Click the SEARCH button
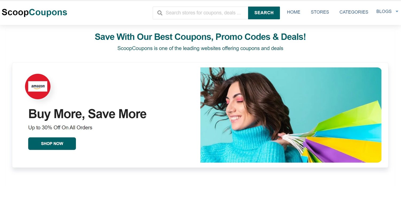 pos(264,13)
